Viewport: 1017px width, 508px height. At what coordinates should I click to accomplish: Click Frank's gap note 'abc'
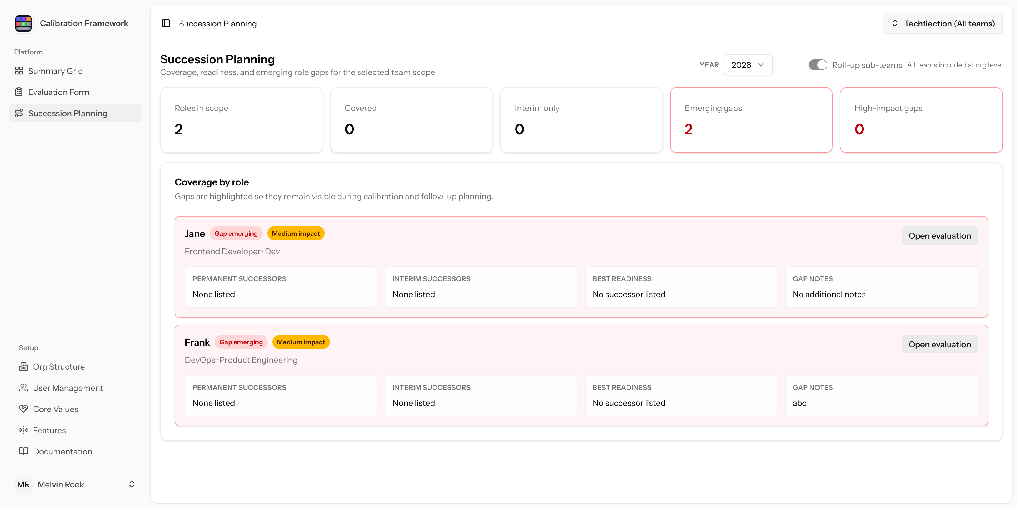(800, 403)
